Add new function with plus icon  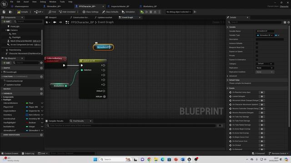coord(41,77)
